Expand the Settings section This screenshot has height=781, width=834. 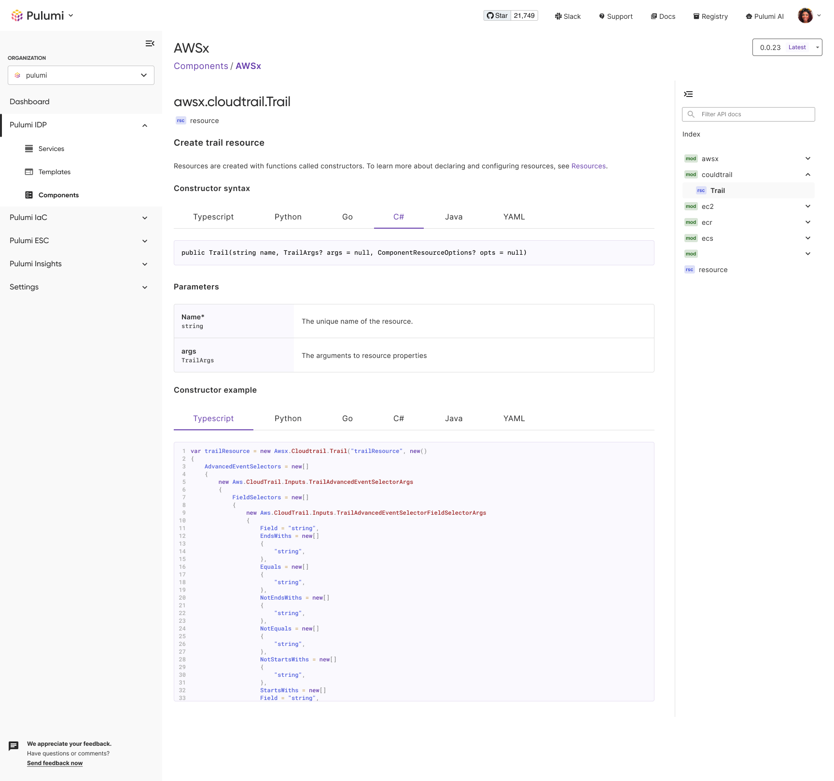(145, 288)
